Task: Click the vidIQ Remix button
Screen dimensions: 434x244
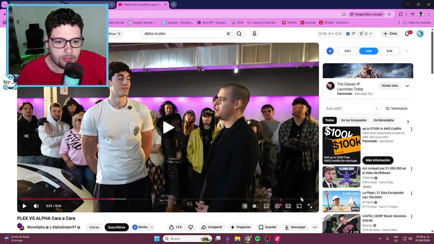Action: click(140, 227)
